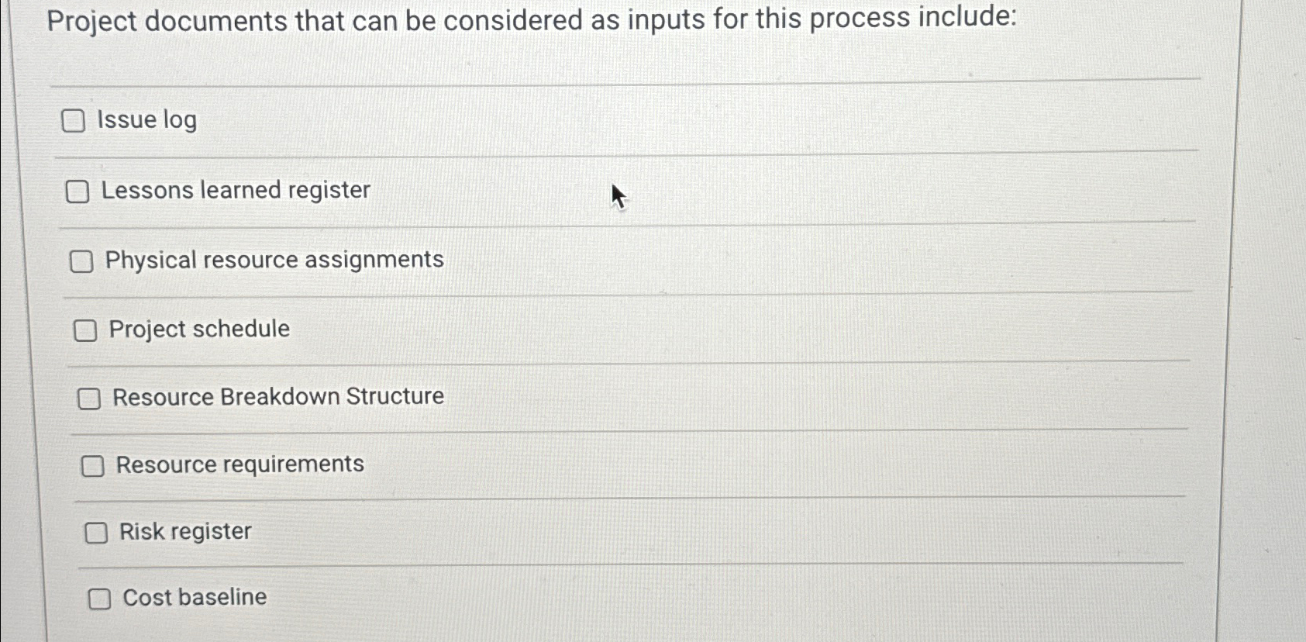Check the Lessons learned register checkbox
The height and width of the screenshot is (642, 1306).
point(78,192)
